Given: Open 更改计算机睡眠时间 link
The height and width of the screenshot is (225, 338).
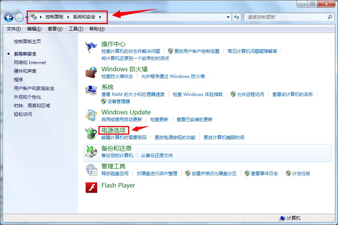Looking at the screenshot, I should click(224, 138).
